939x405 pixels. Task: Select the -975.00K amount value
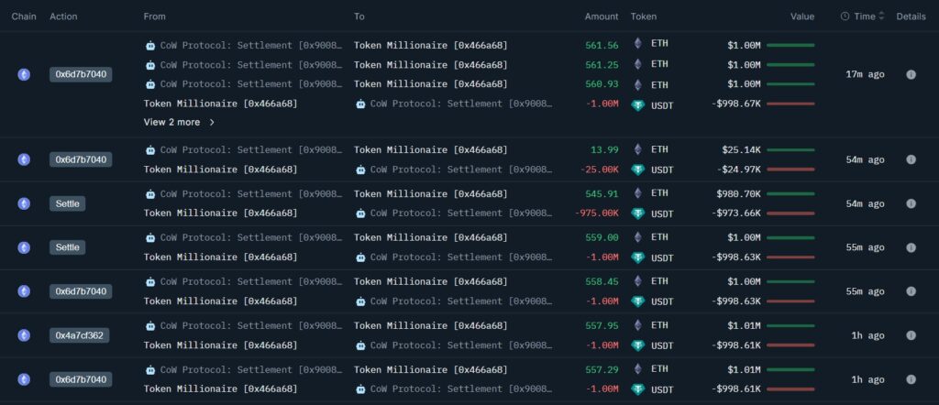[596, 213]
